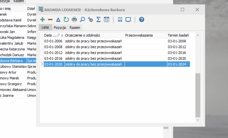The width and height of the screenshot is (228, 138).
Task: Switch to the Lista tab
Action: (45, 27)
